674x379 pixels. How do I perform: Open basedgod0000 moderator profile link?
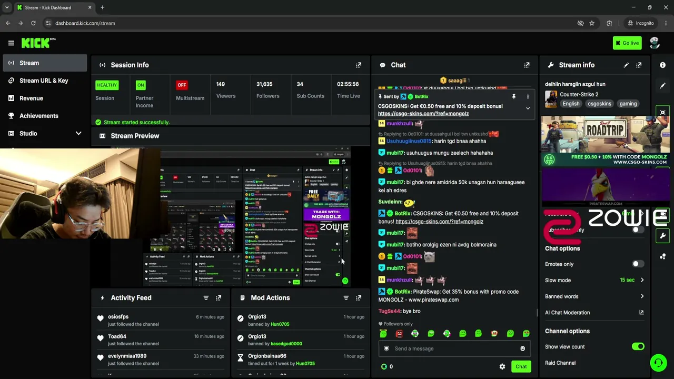286,344
